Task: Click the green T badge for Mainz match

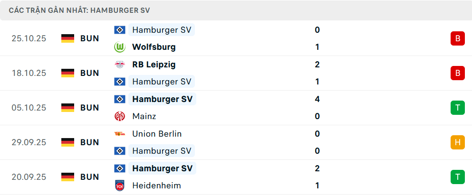Action: click(x=457, y=108)
